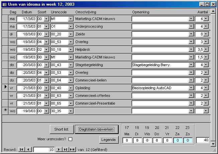Expand Urencode dropdown in new 30_35 row
The image size is (218, 154).
tap(71, 111)
